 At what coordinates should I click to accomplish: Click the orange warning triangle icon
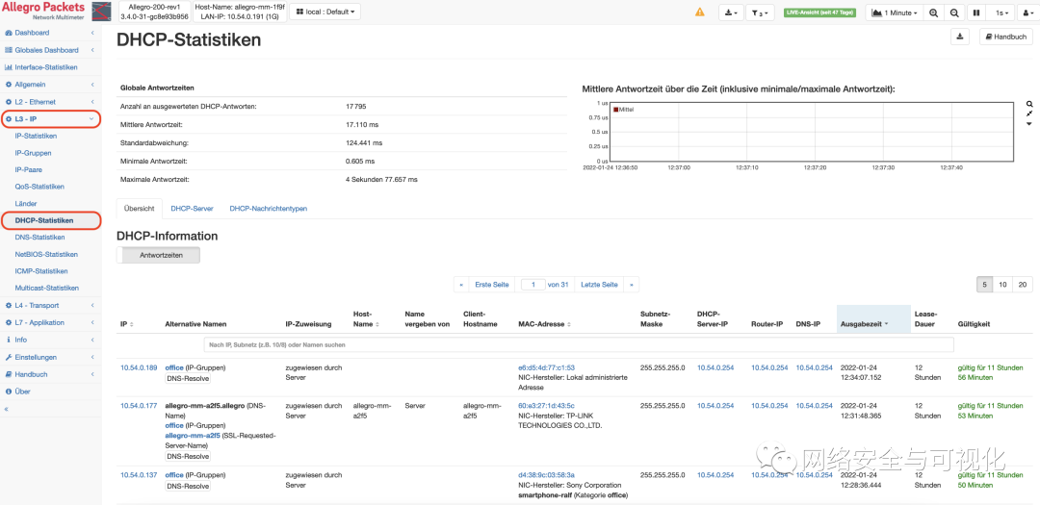click(x=700, y=13)
